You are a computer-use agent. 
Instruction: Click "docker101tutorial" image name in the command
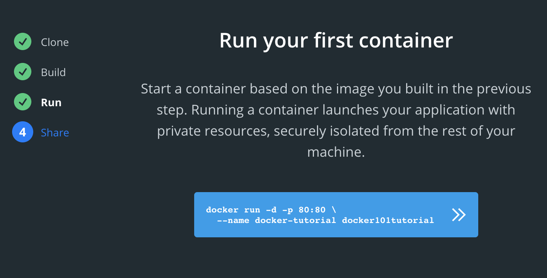coord(388,220)
